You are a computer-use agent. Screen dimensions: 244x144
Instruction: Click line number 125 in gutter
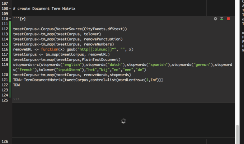pyautogui.click(x=5, y=100)
